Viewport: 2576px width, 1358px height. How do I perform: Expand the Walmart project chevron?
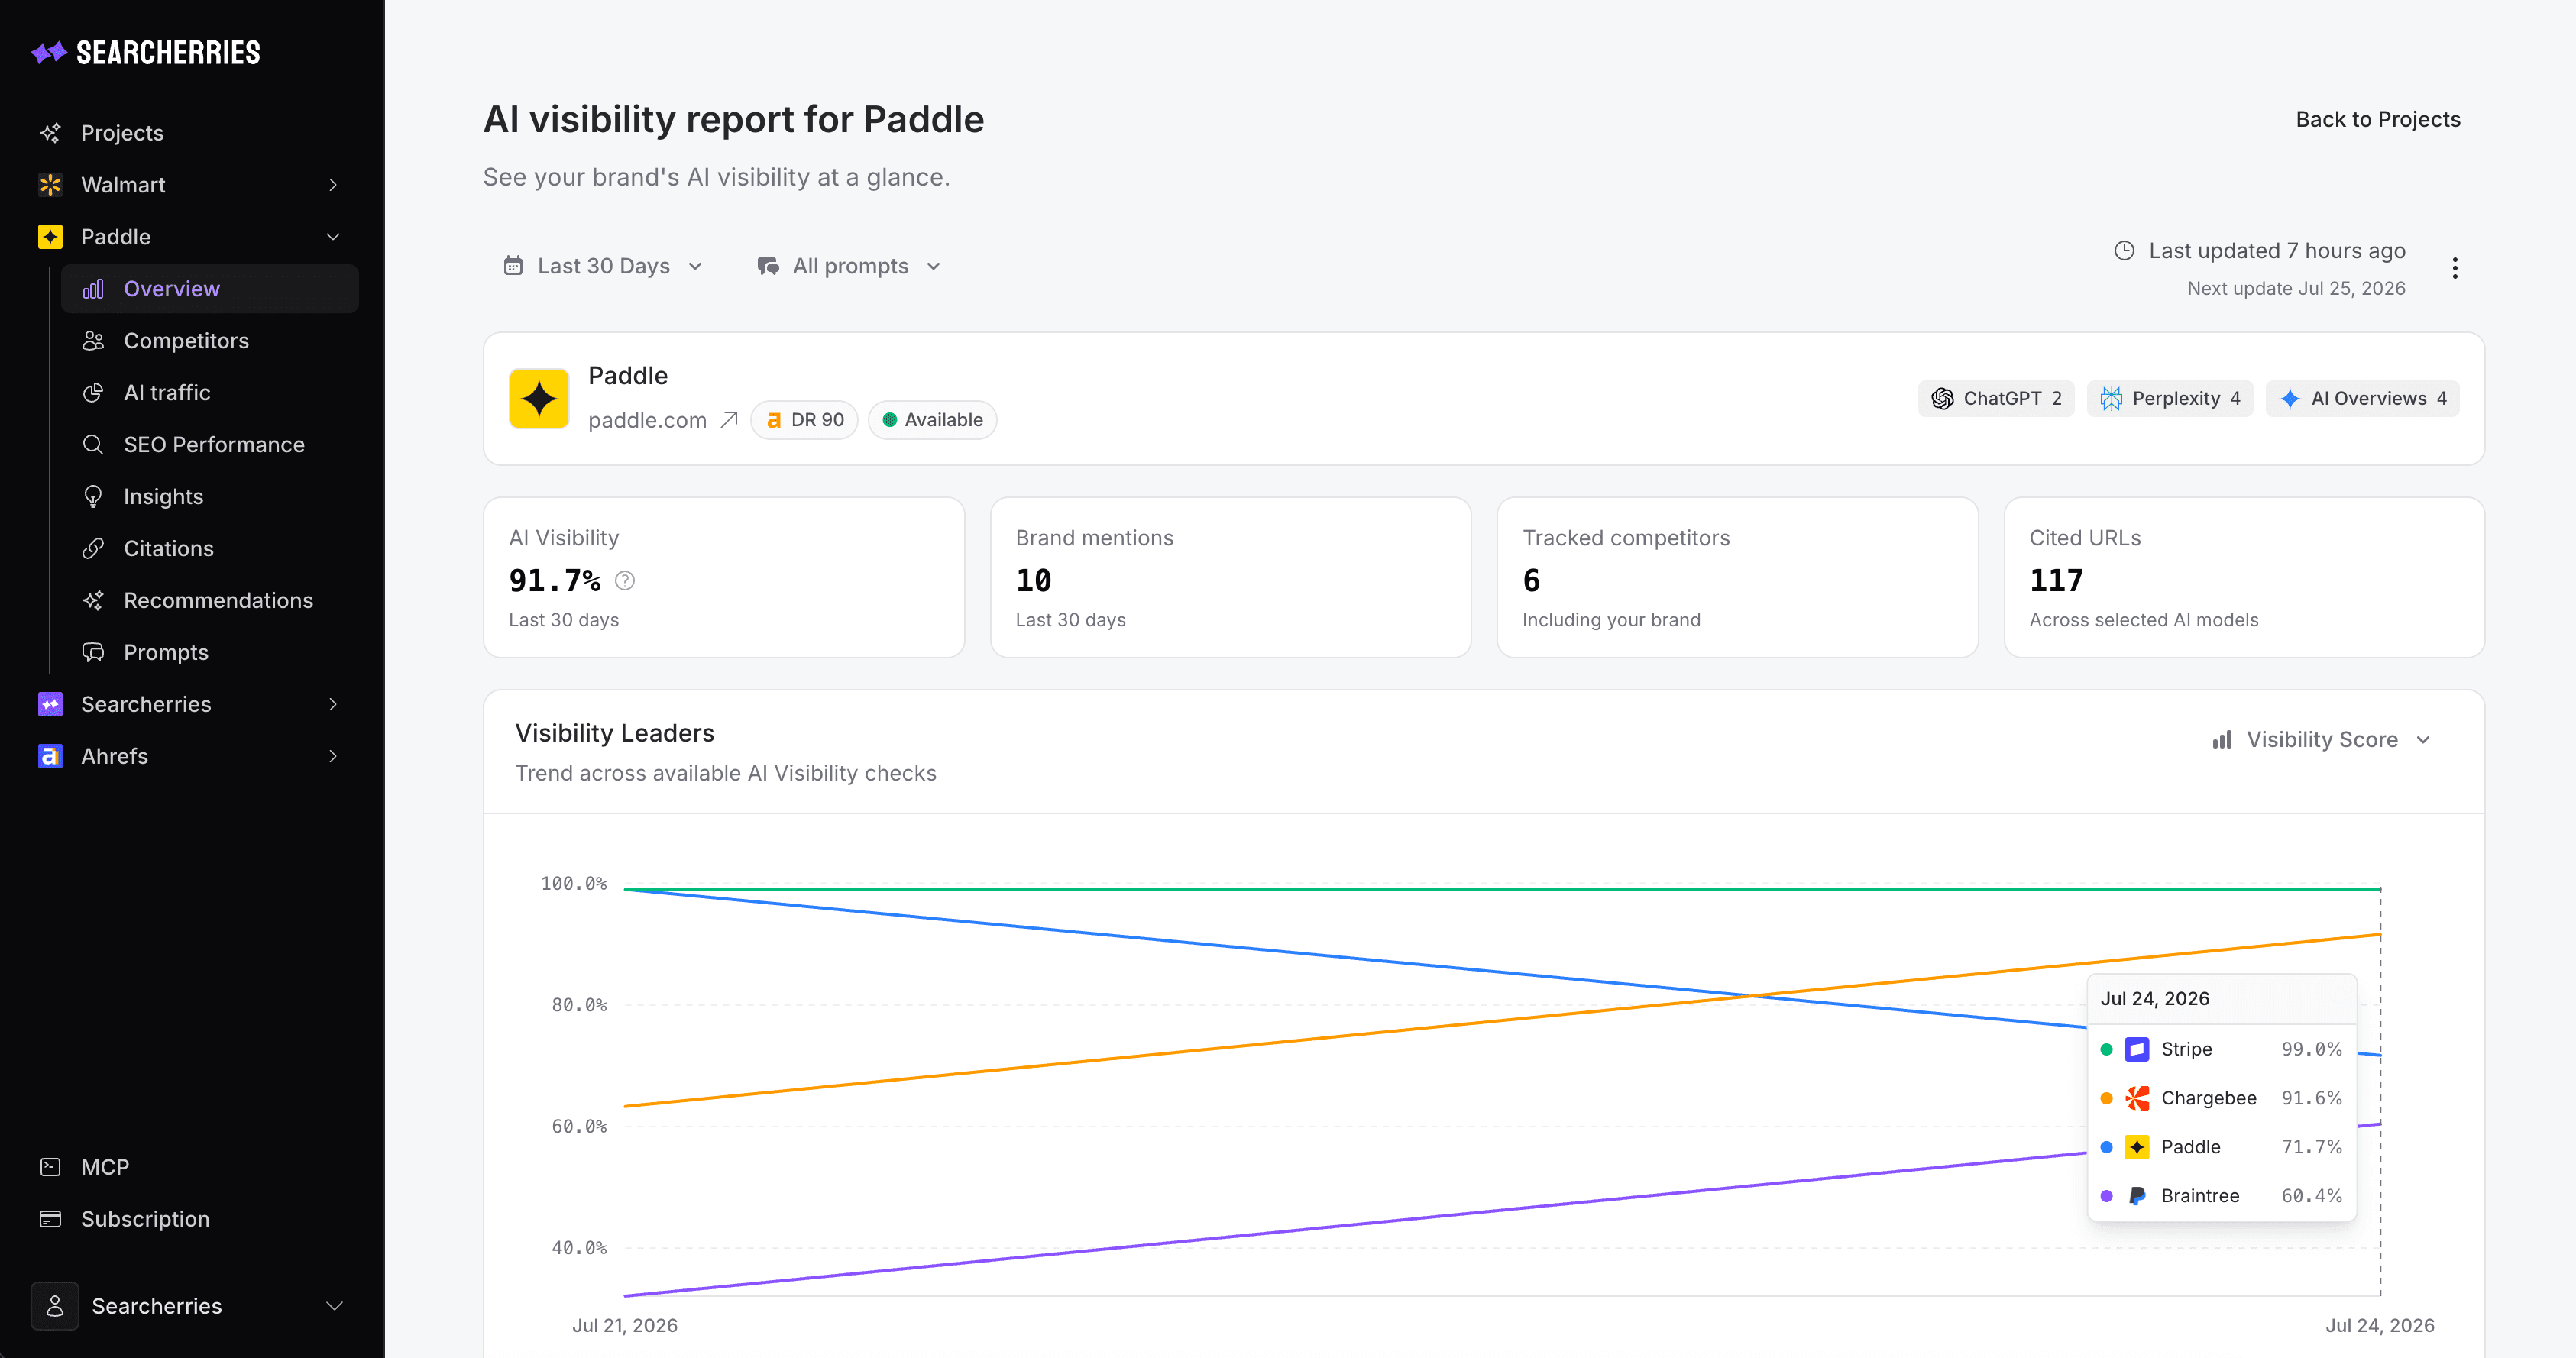[x=333, y=185]
